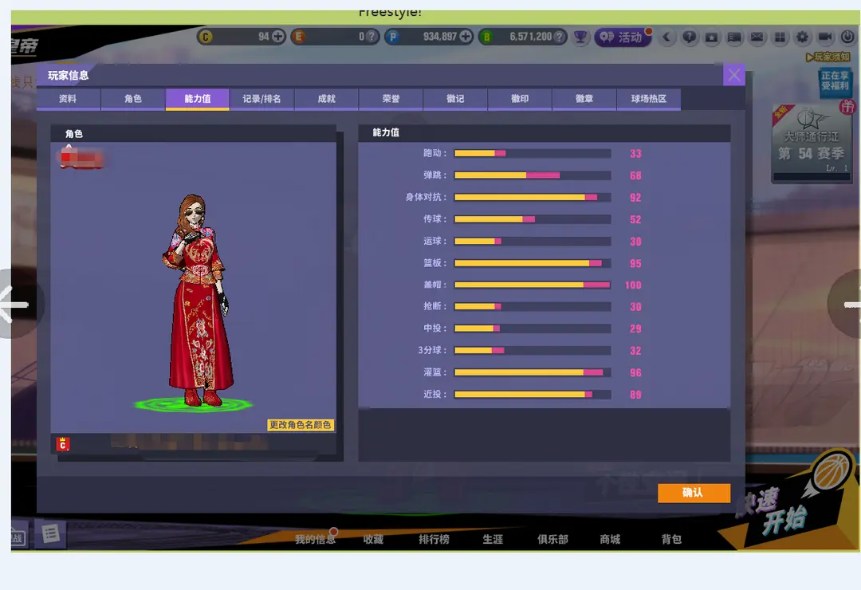Click the 盖帽 ability bar
The image size is (861, 590).
(x=533, y=285)
